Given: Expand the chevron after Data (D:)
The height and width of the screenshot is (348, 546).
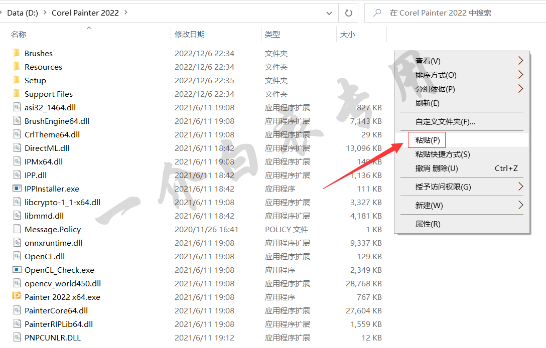Looking at the screenshot, I should (45, 13).
